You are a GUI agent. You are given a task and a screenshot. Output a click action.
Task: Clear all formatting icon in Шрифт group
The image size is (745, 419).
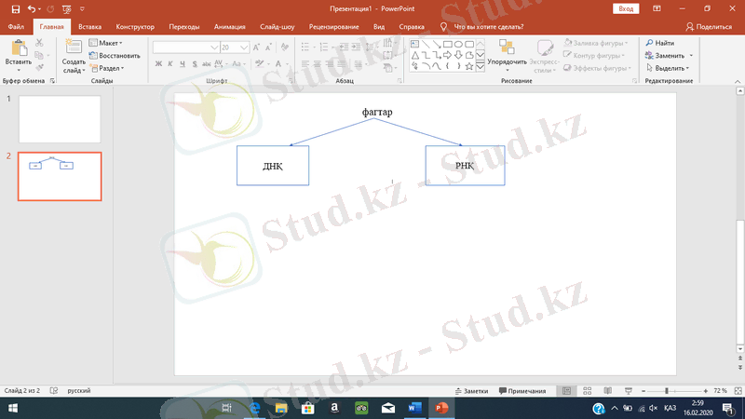pyautogui.click(x=285, y=47)
